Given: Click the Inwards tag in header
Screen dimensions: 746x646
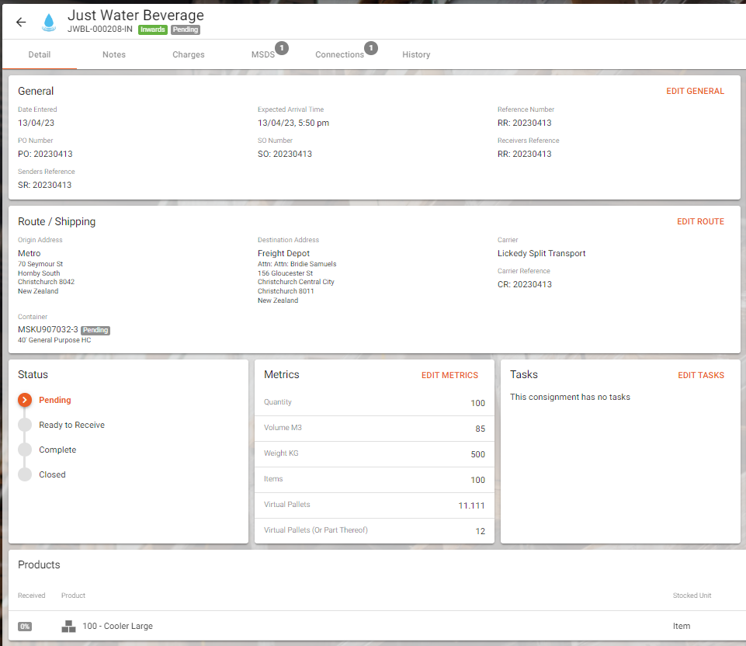Looking at the screenshot, I should [x=153, y=30].
